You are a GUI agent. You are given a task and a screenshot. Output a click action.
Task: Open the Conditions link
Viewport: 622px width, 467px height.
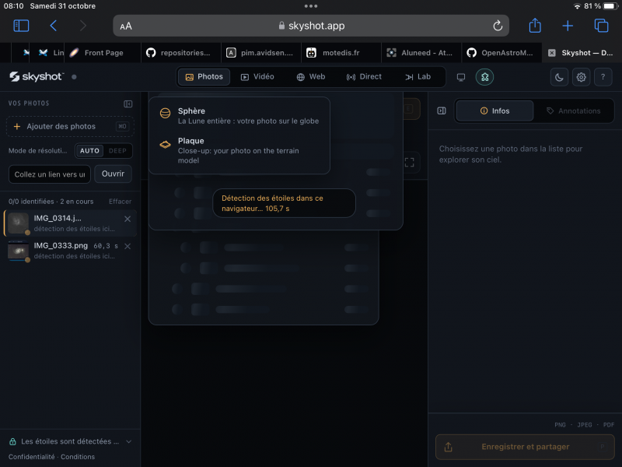tap(78, 457)
